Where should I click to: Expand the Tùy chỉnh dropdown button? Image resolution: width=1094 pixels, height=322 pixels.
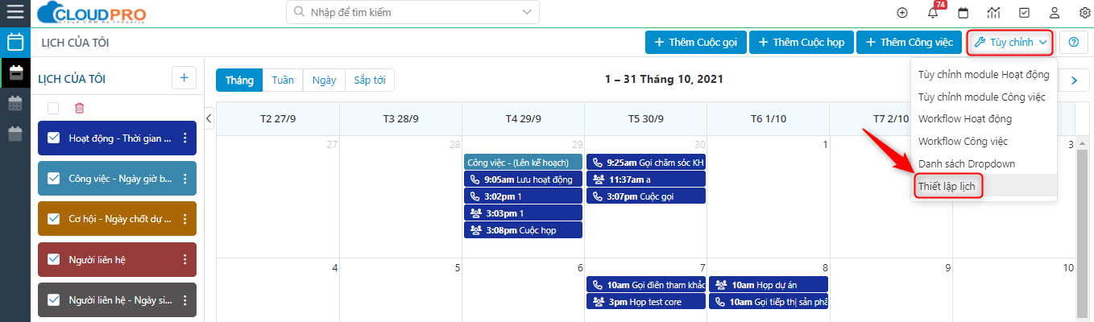[1009, 42]
